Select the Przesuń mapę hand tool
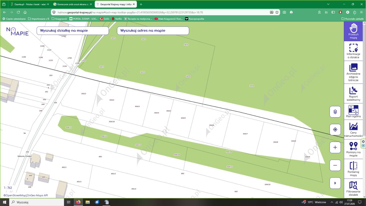 [x=353, y=31]
